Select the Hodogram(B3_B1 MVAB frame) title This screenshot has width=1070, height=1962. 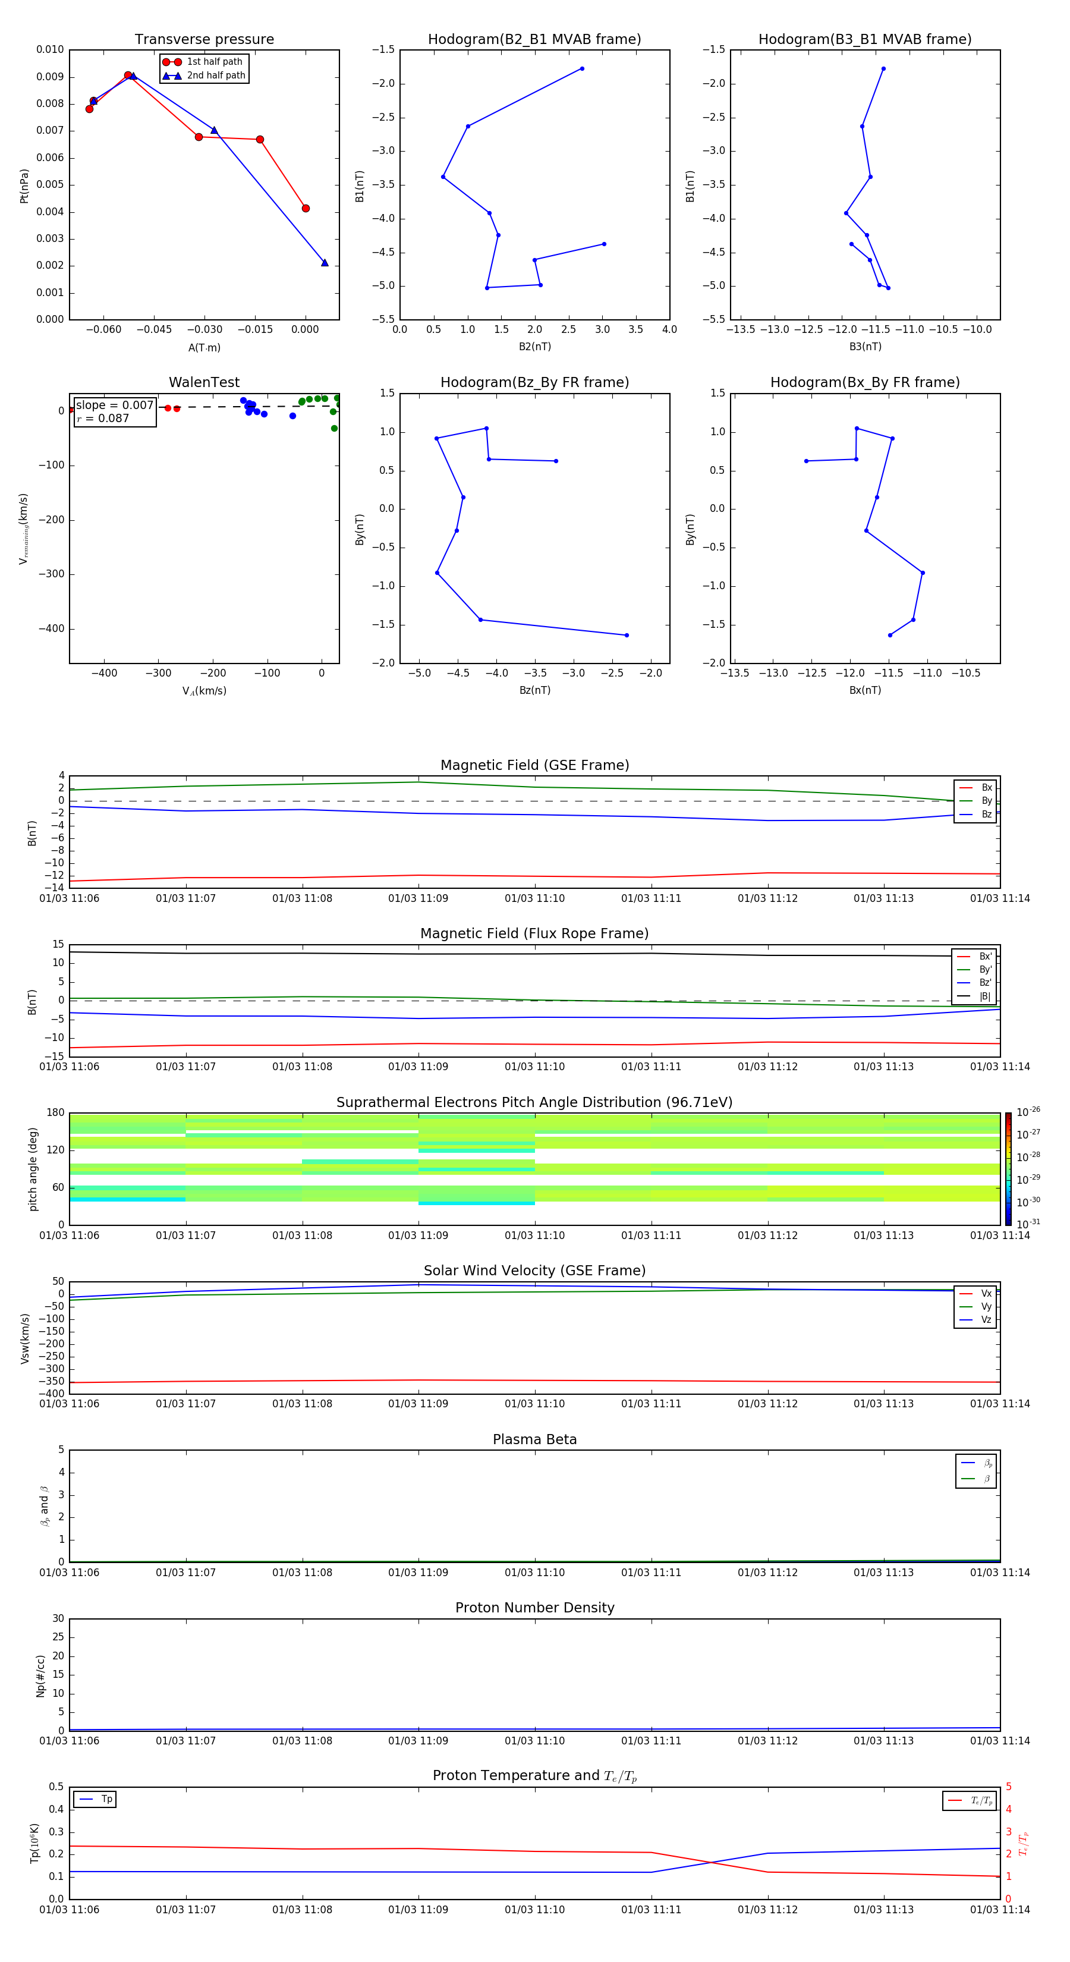click(x=865, y=39)
